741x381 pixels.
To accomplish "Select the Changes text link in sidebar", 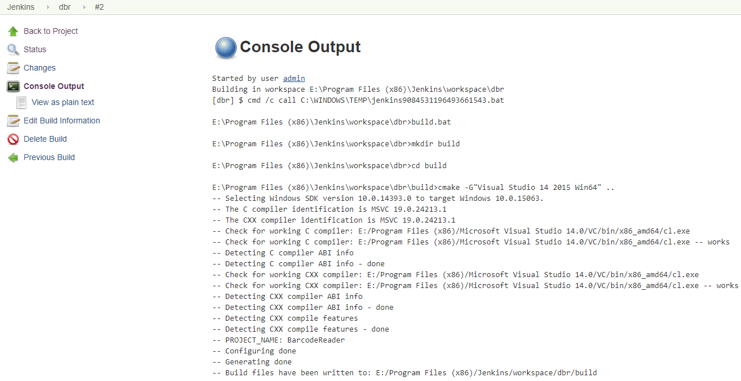I will click(x=40, y=68).
